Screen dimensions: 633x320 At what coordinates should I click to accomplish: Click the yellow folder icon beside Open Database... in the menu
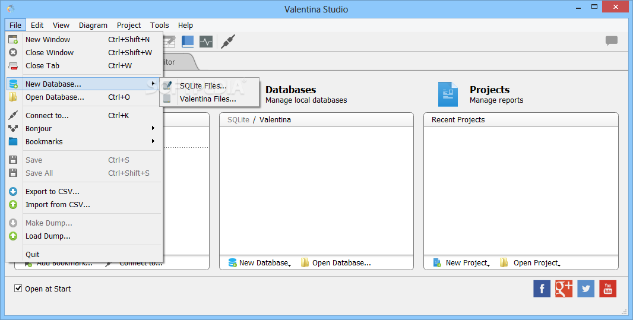pyautogui.click(x=13, y=97)
